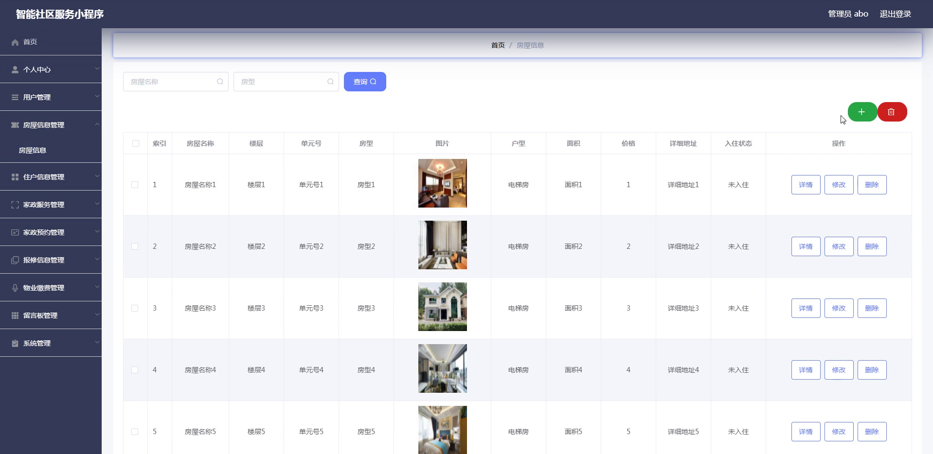Select the 房屋信息 submenu item
Image resolution: width=933 pixels, height=454 pixels.
click(x=51, y=150)
